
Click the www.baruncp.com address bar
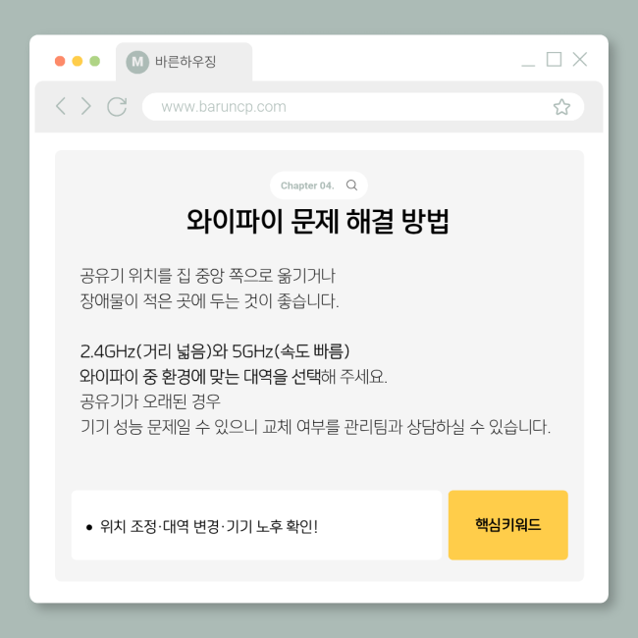pyautogui.click(x=363, y=107)
